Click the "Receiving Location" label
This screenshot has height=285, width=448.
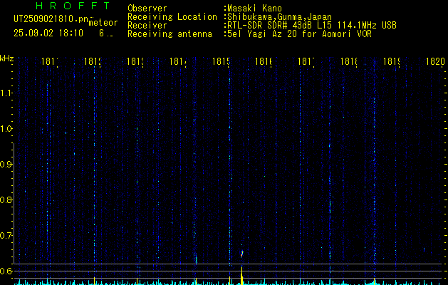point(172,17)
